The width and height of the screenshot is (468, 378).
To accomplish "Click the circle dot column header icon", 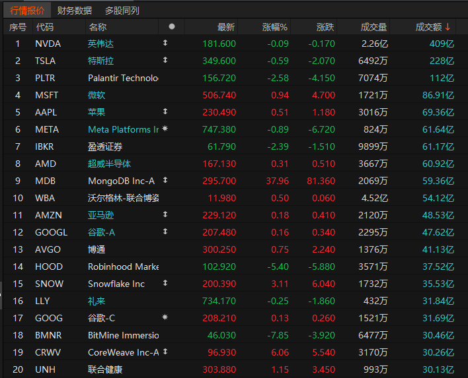I will pos(172,26).
